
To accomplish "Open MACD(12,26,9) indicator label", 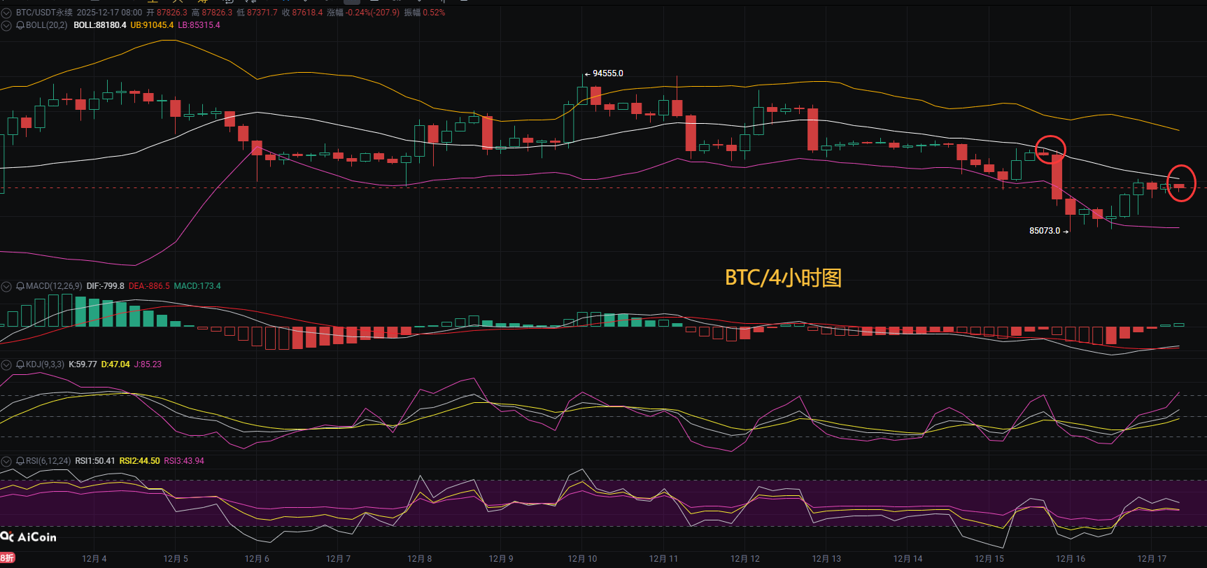I will [x=54, y=286].
